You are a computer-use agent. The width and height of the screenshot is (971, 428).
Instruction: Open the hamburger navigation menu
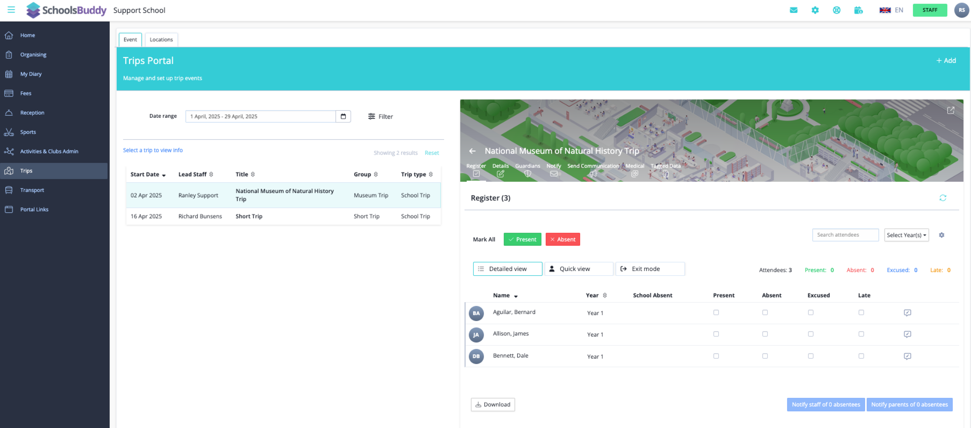click(11, 10)
